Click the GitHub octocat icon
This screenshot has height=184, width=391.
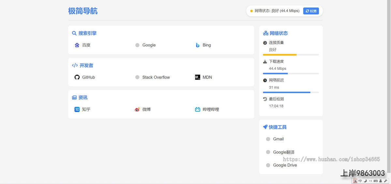pos(77,77)
